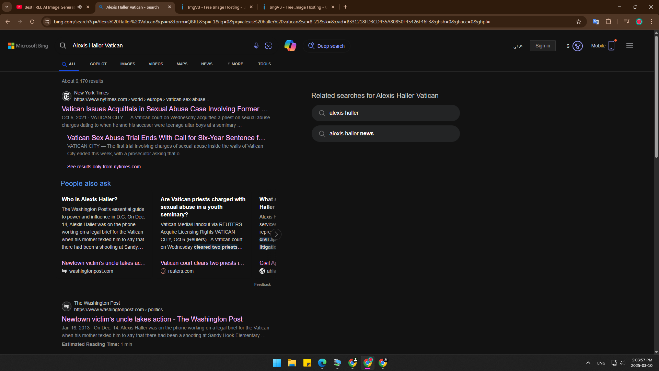Viewport: 659px width, 371px height.
Task: Open Vatican court clears two priests link
Action: click(x=203, y=263)
